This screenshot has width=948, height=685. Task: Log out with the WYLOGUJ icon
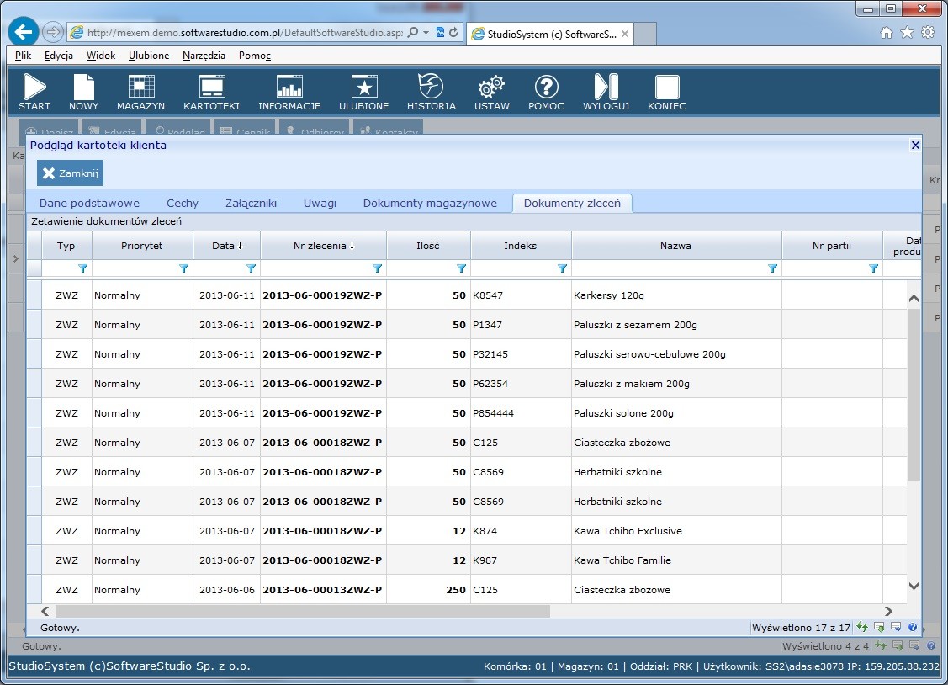point(606,87)
